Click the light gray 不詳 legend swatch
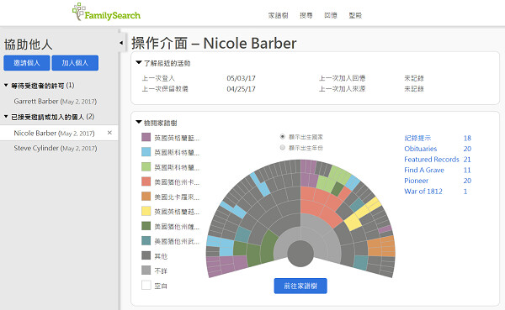Screen dimensions: 505x310 tap(146, 271)
